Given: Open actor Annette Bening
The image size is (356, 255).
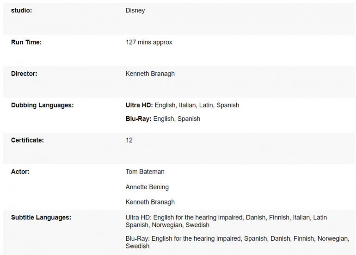Looking at the screenshot, I should 147,187.
